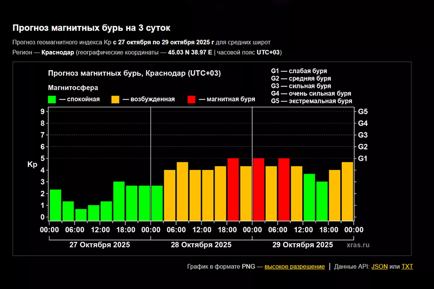Viewport: 434px width, 289px height.
Task: Click the shortest green bar on 27 October
Action: (x=81, y=215)
